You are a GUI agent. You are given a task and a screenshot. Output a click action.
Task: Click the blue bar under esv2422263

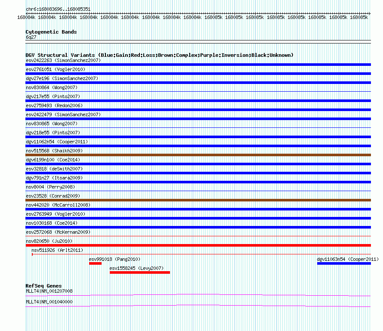[198, 65]
